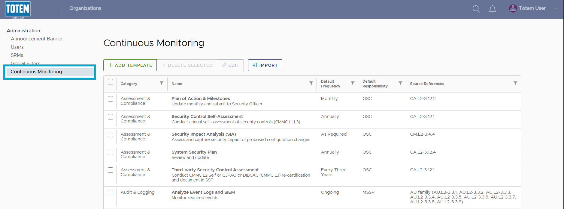Open System Security Plan template
This screenshot has height=209, width=564.
point(194,152)
